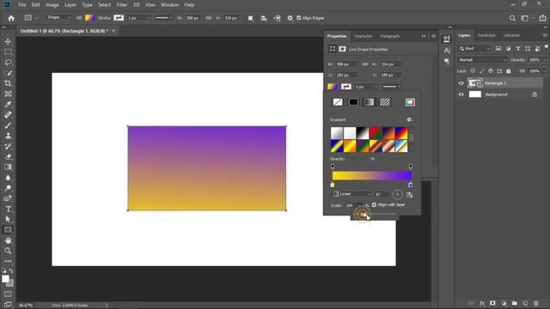Open path arrangement icon in options bar
The width and height of the screenshot is (550, 309).
point(277,18)
